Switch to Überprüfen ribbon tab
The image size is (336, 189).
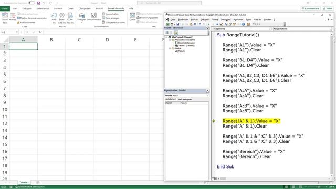(x=85, y=8)
